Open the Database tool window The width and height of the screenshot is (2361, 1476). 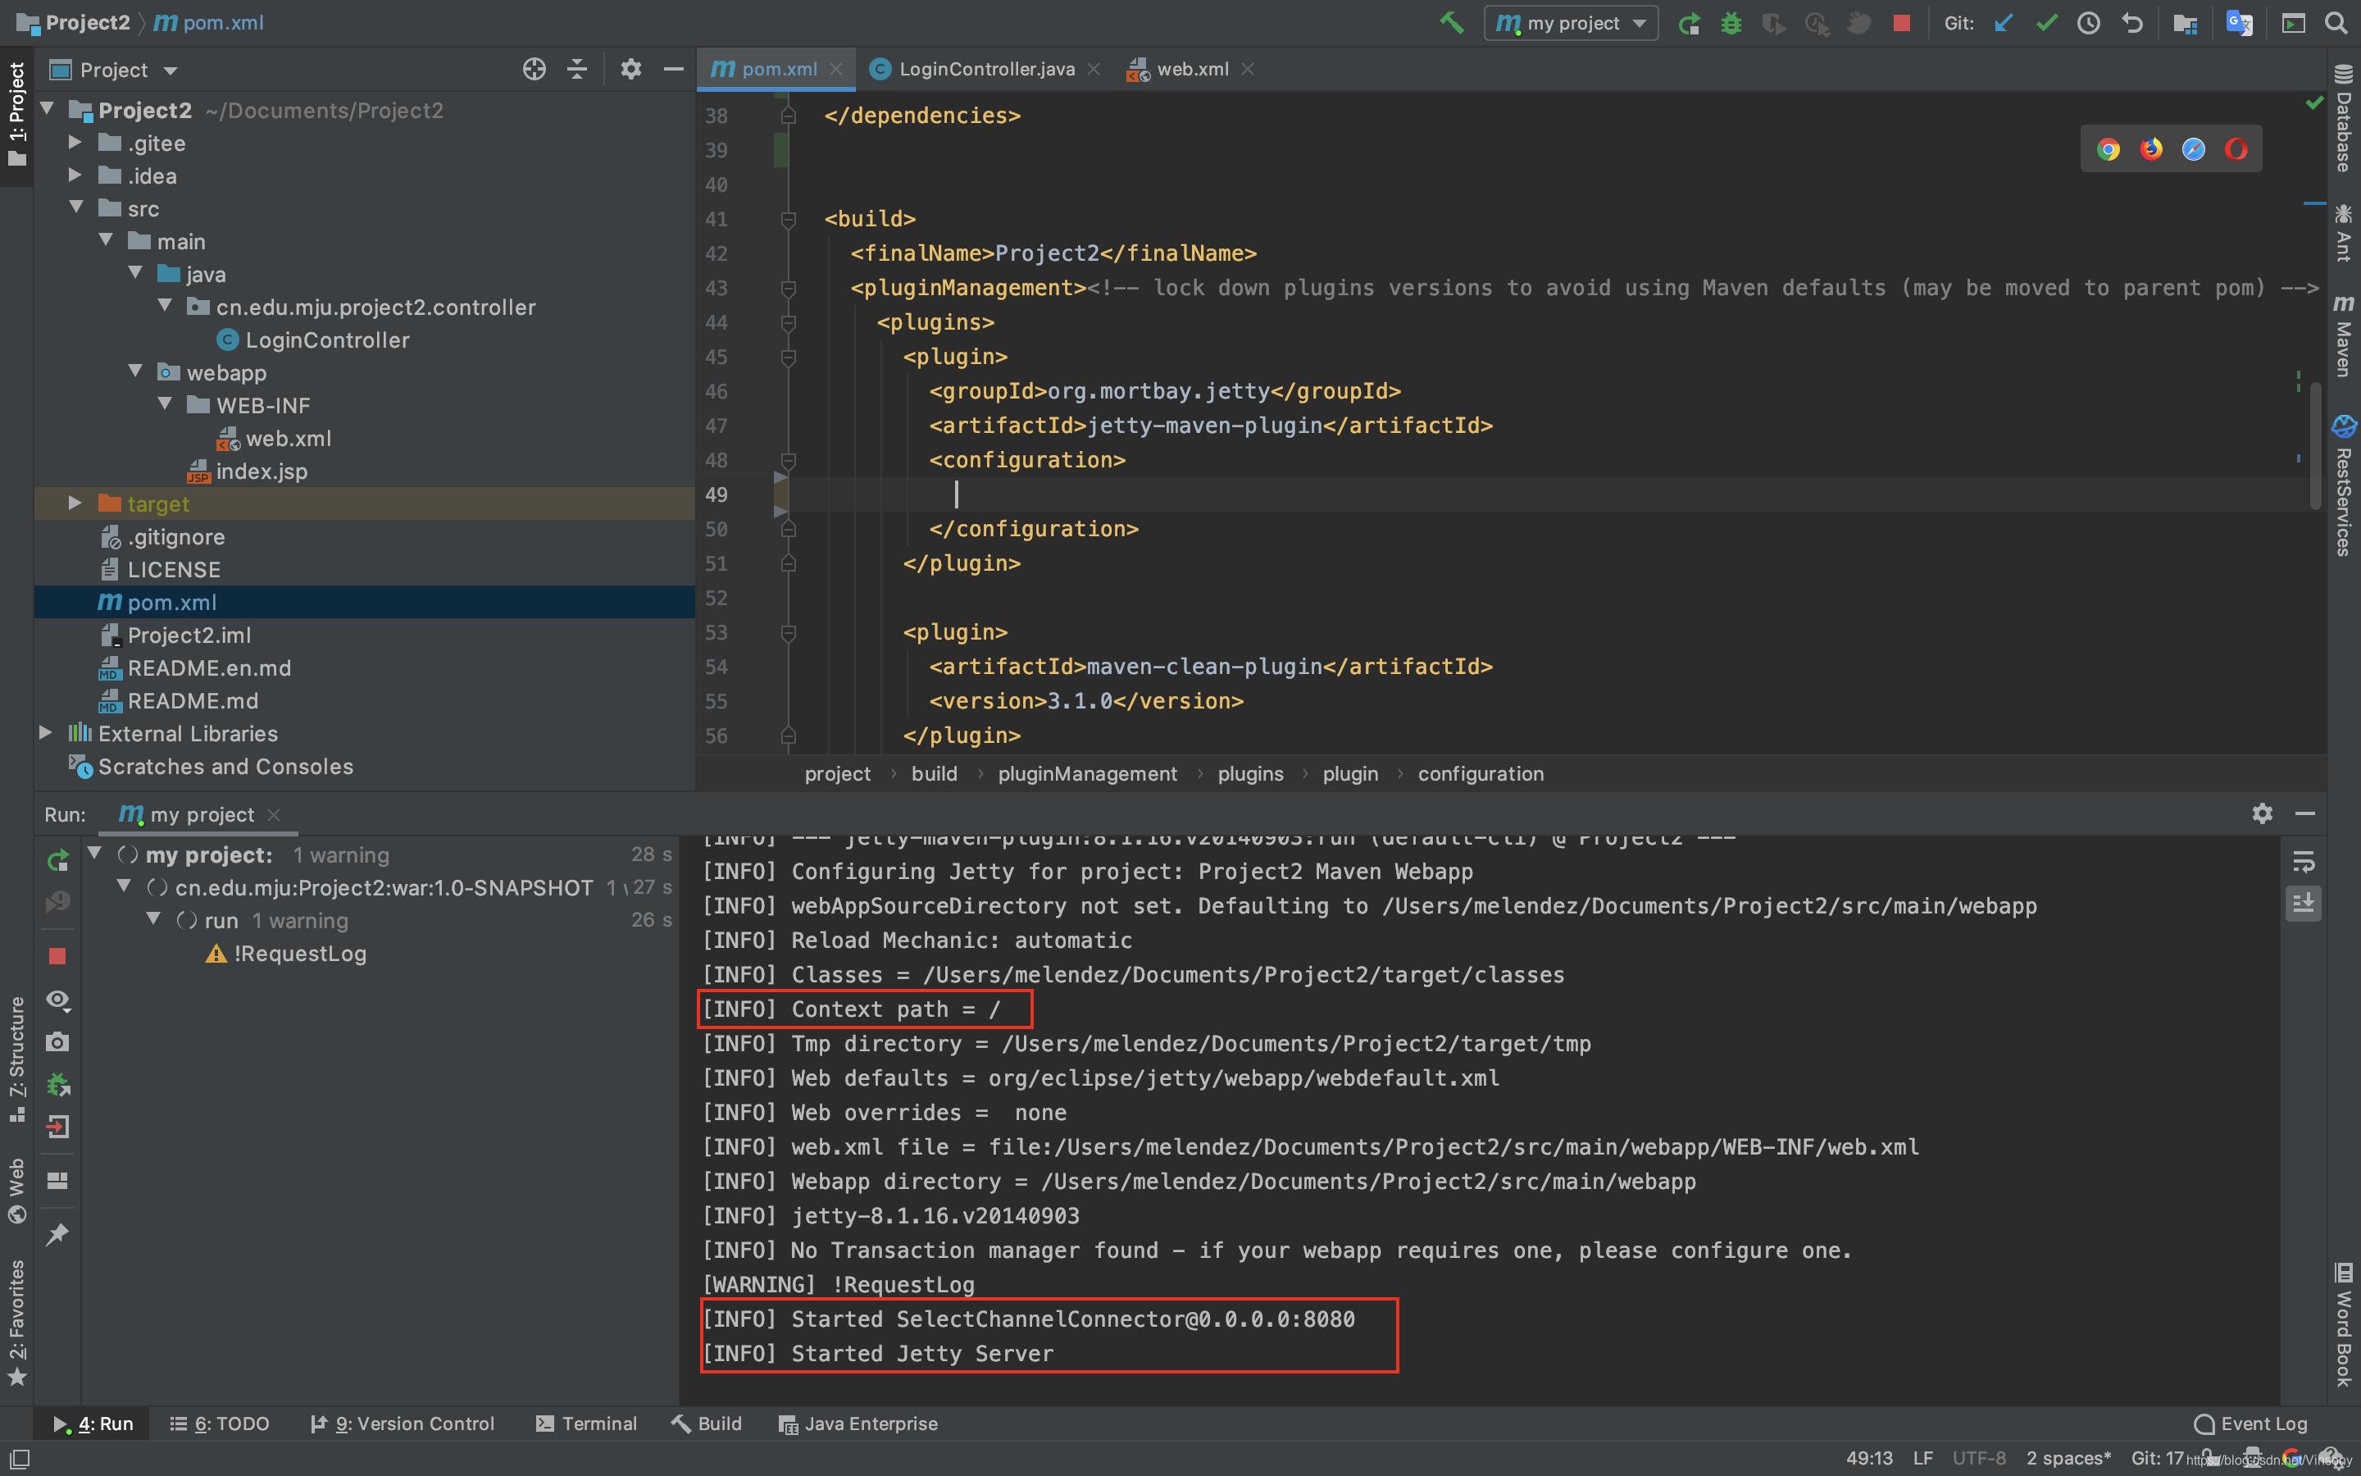[x=2344, y=119]
